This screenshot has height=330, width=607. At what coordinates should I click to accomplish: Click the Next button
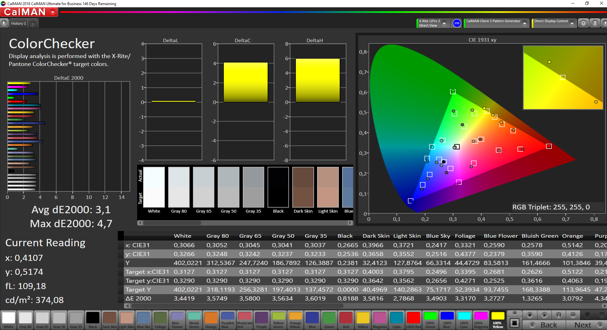[586, 325]
